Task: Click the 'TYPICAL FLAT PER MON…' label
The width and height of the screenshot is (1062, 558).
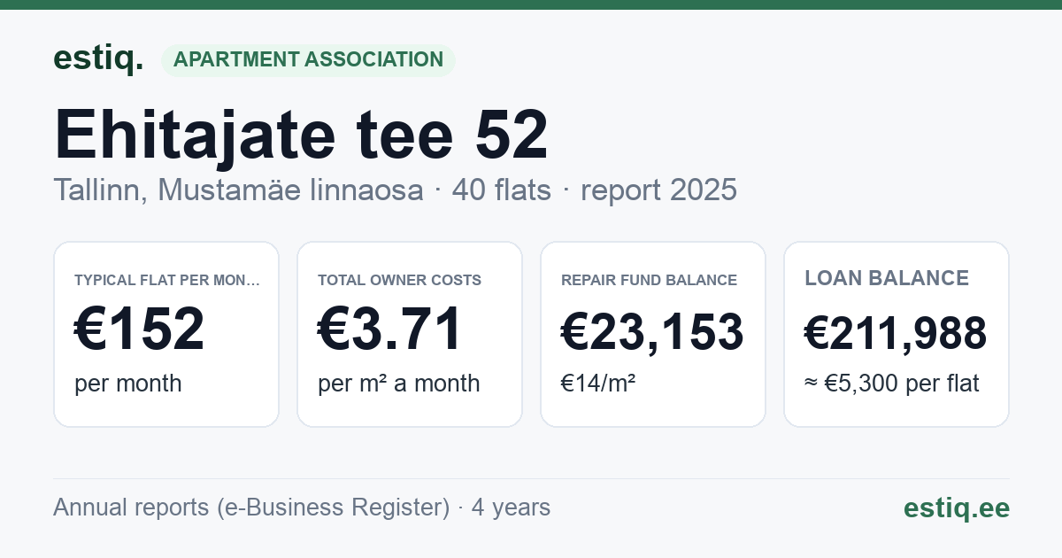Action: [x=167, y=280]
